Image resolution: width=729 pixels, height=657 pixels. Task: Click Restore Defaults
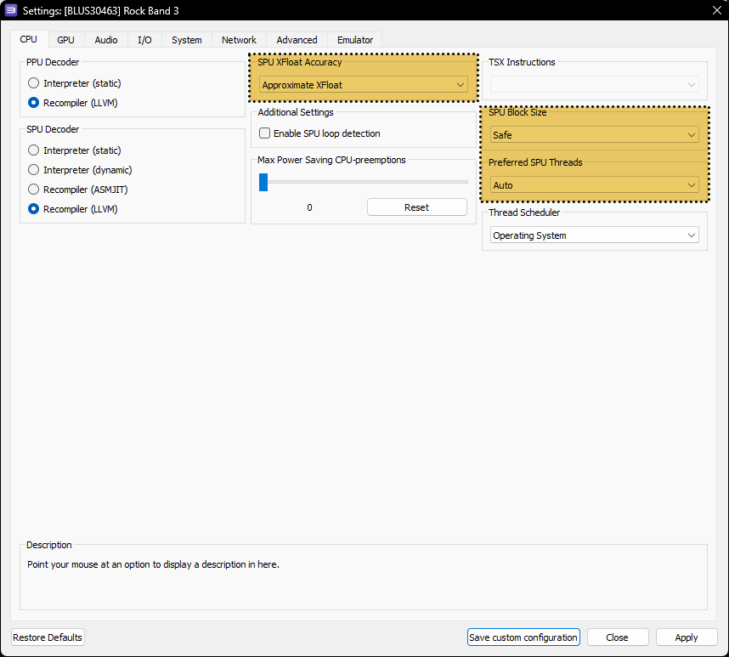pyautogui.click(x=48, y=637)
